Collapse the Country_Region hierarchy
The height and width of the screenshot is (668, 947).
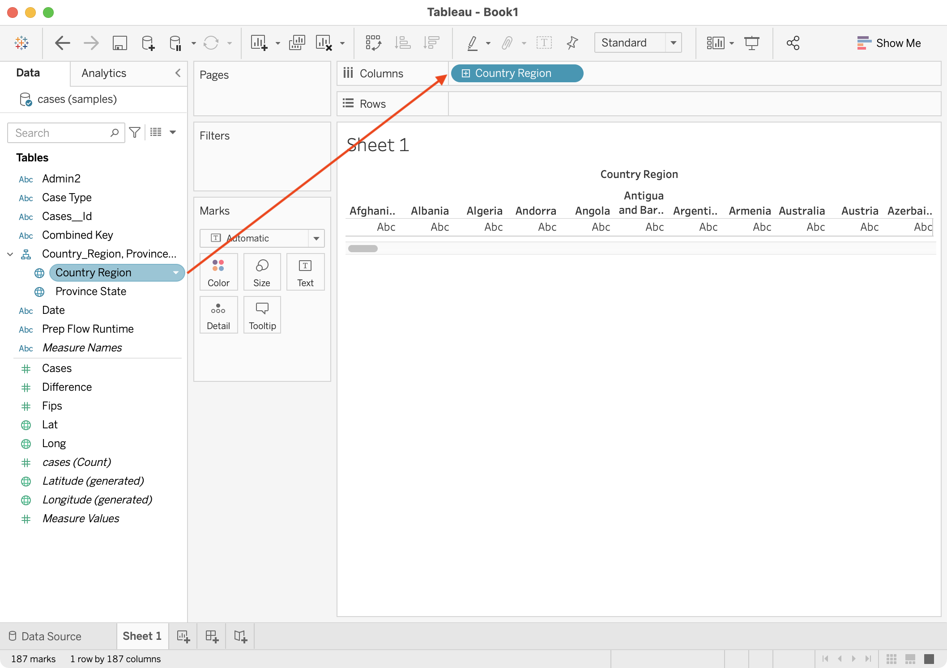[10, 254]
